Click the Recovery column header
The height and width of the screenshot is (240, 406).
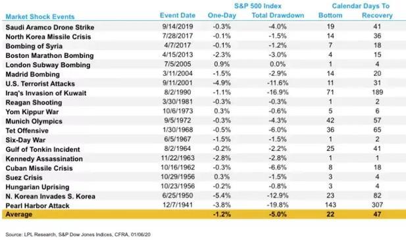377,16
